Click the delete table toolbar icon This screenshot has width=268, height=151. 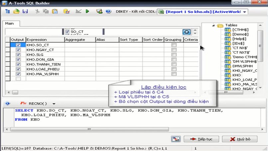tap(67, 11)
